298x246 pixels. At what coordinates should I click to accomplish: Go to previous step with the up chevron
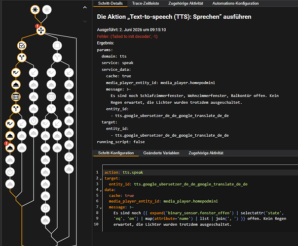(x=85, y=7)
